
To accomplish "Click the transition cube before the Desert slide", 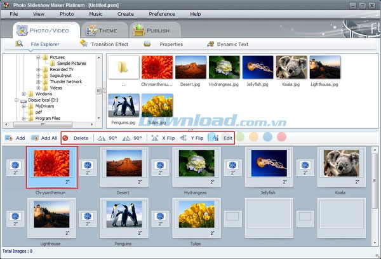I will [88, 166].
